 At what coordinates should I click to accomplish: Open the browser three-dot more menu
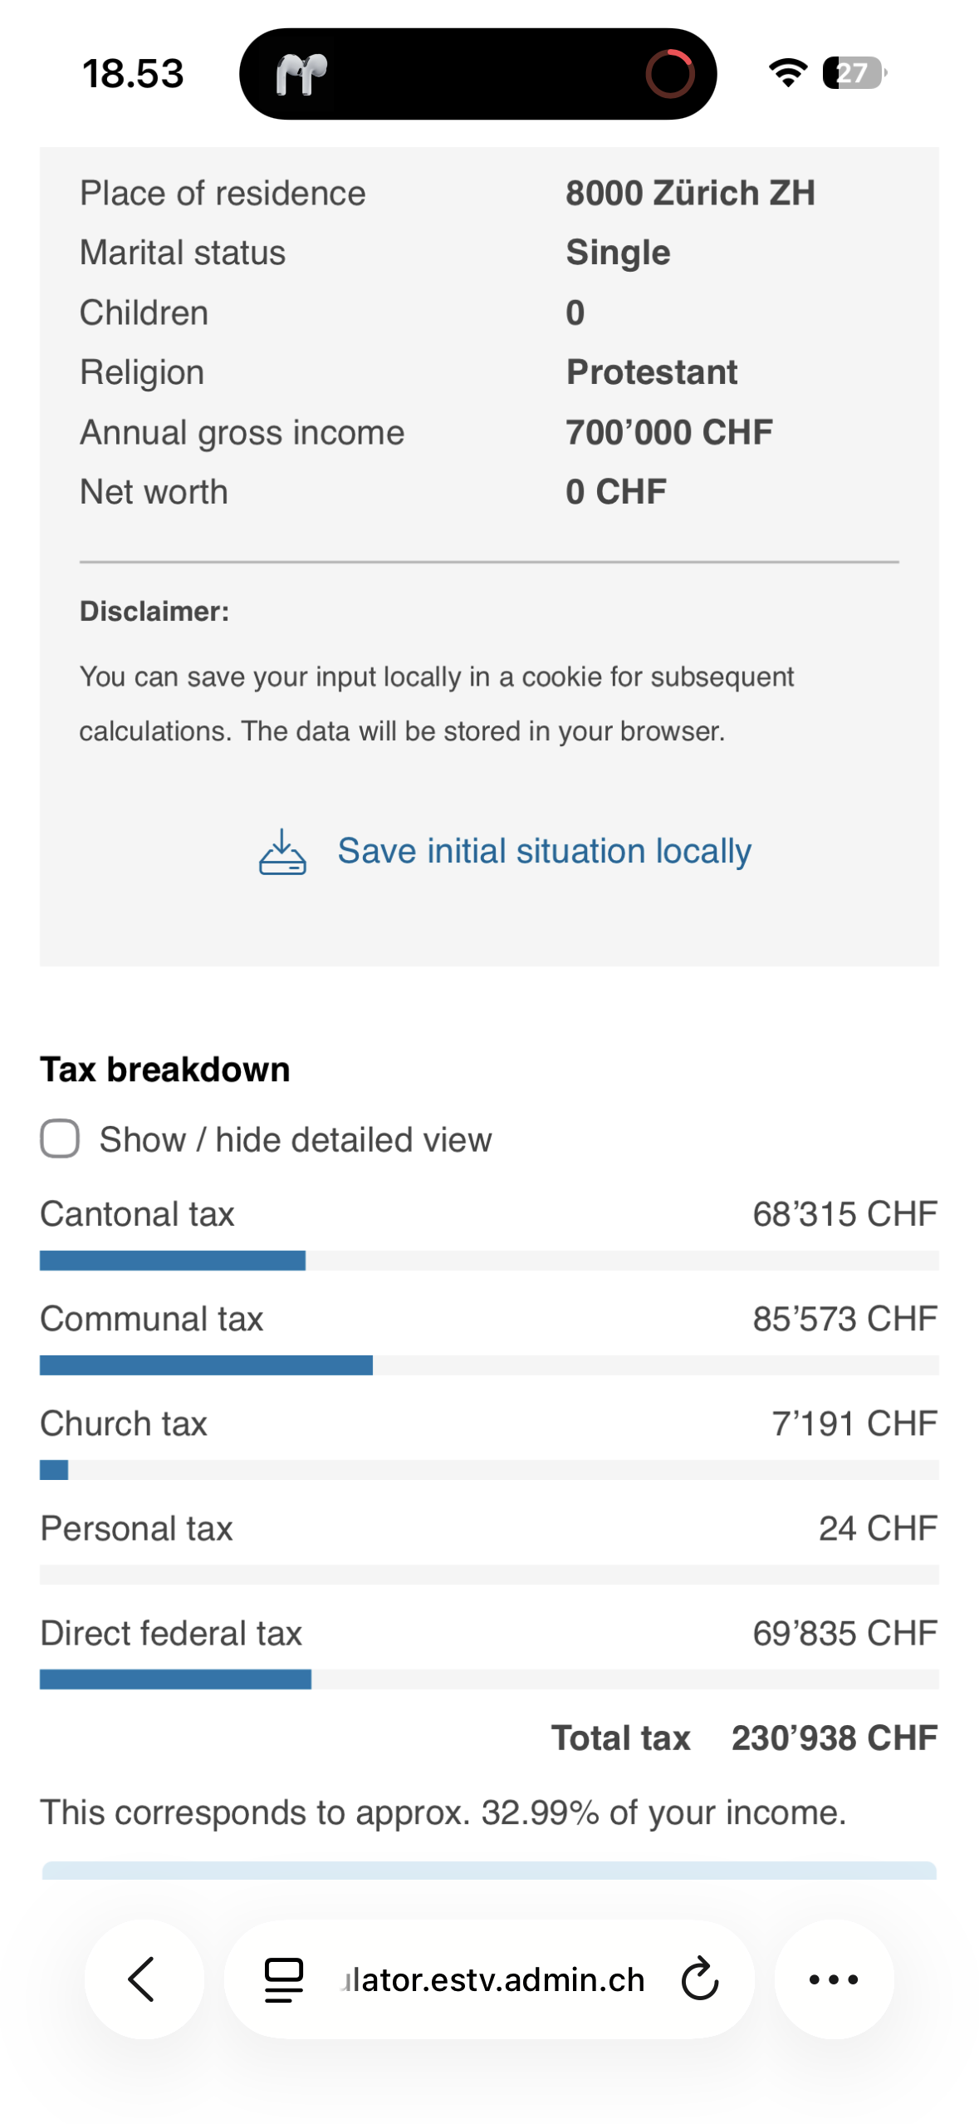point(833,1979)
